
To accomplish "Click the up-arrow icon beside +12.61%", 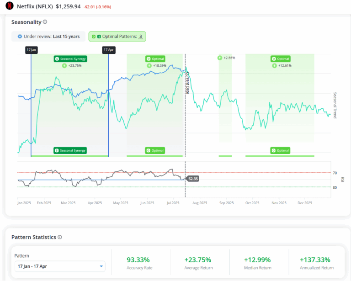I will coord(274,65).
